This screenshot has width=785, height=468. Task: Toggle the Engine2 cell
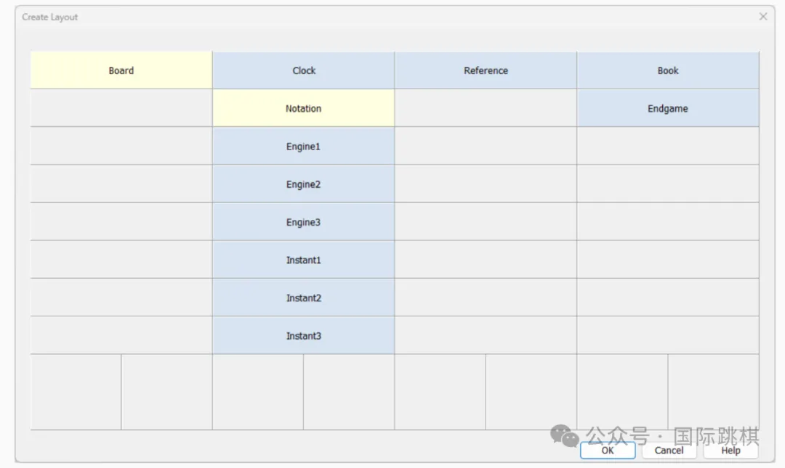pos(303,184)
